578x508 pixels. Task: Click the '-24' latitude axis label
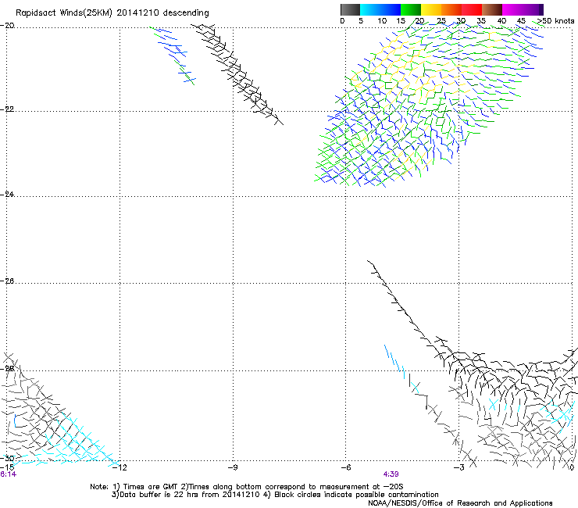pos(7,194)
